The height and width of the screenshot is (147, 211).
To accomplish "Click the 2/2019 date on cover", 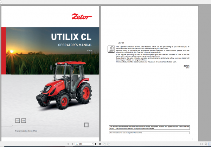I will [89, 51].
